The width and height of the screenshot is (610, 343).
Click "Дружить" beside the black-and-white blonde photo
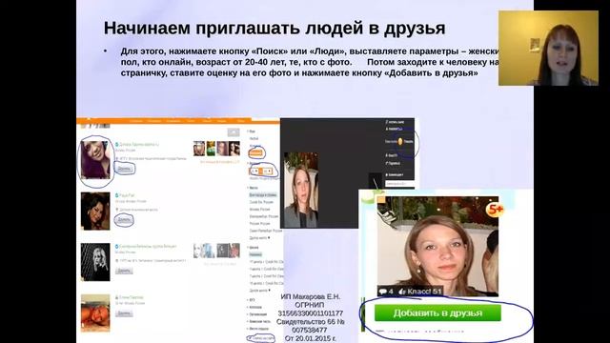124,271
